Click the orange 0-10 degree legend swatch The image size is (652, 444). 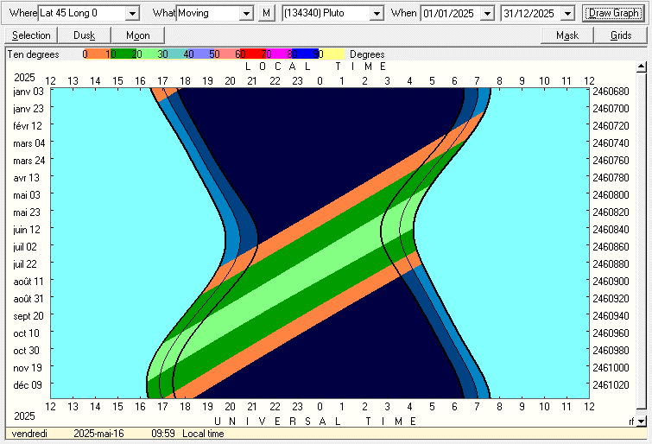97,54
